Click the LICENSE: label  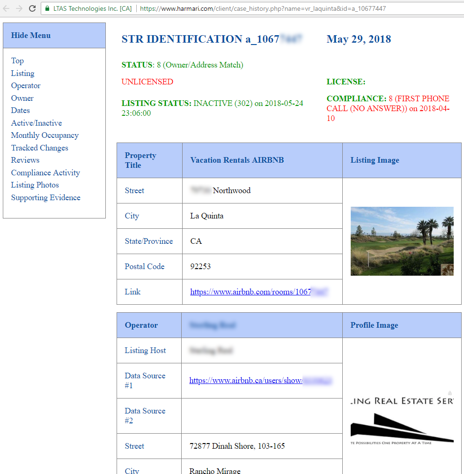coord(346,82)
